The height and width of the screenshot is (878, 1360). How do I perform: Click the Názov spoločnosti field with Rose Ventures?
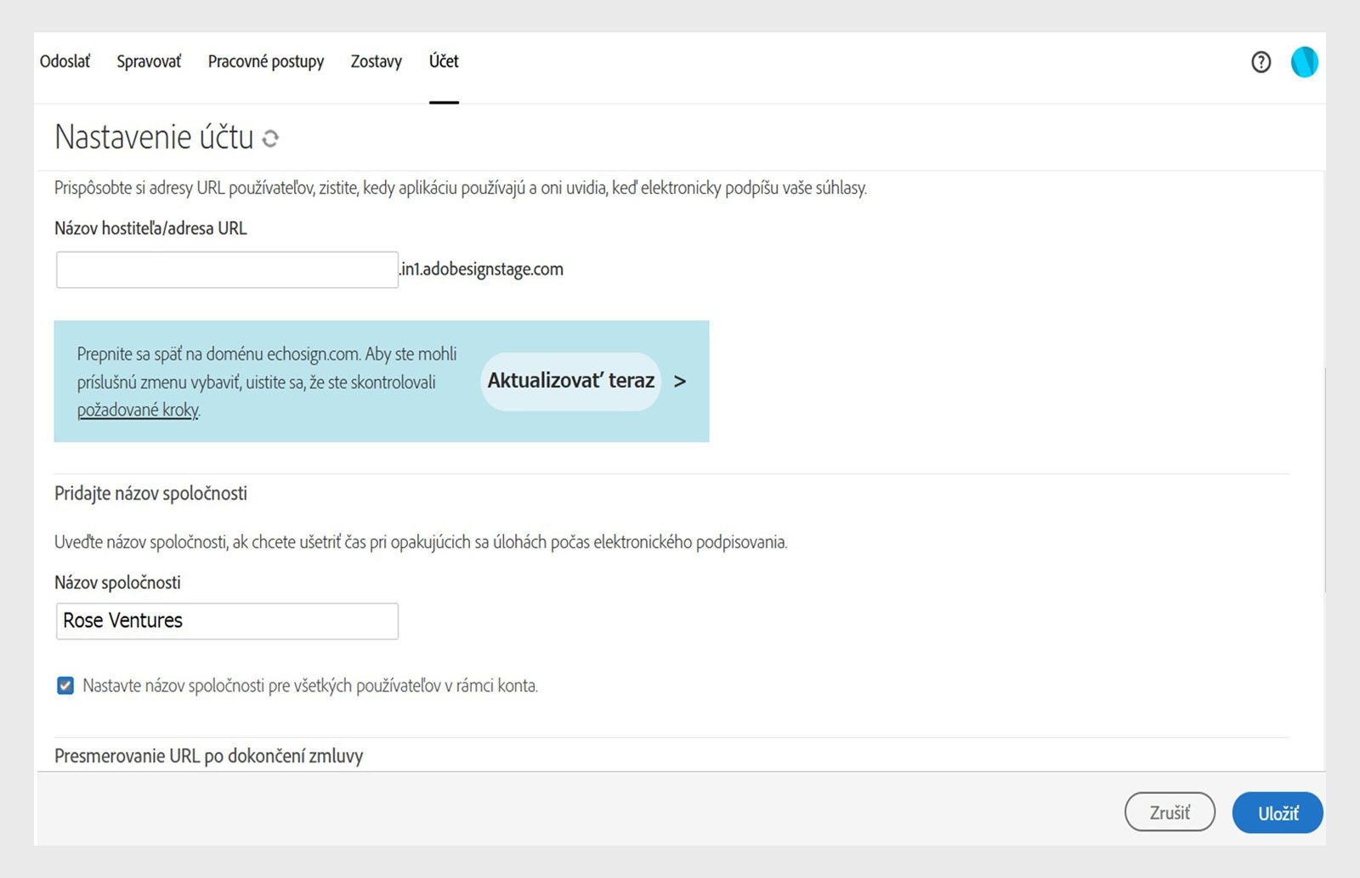click(x=227, y=621)
